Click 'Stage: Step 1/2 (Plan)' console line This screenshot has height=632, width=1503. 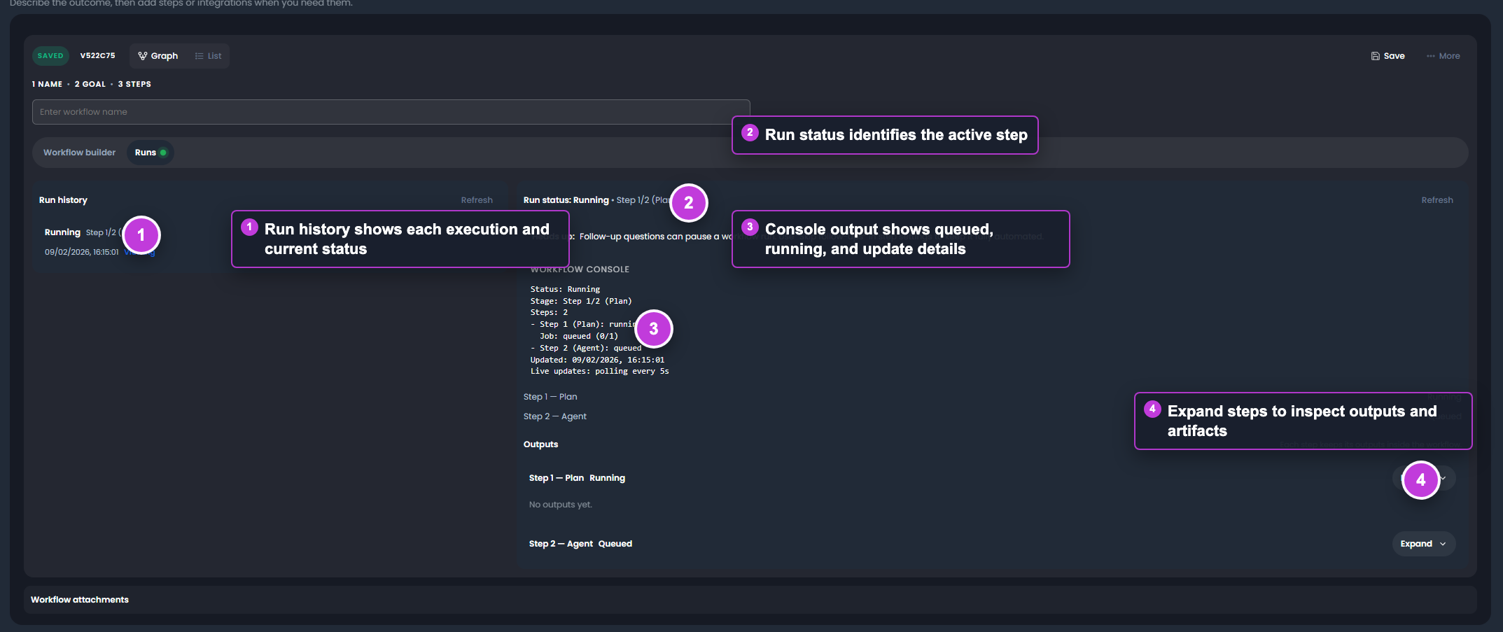(581, 301)
